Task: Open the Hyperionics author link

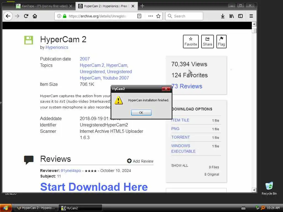Action: pyautogui.click(x=57, y=47)
